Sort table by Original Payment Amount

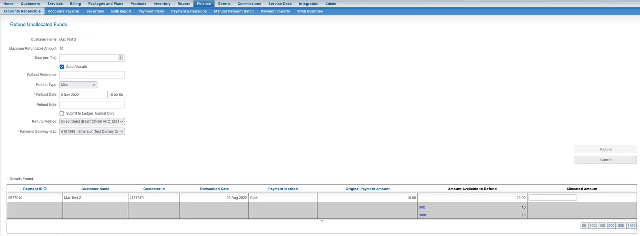[367, 189]
